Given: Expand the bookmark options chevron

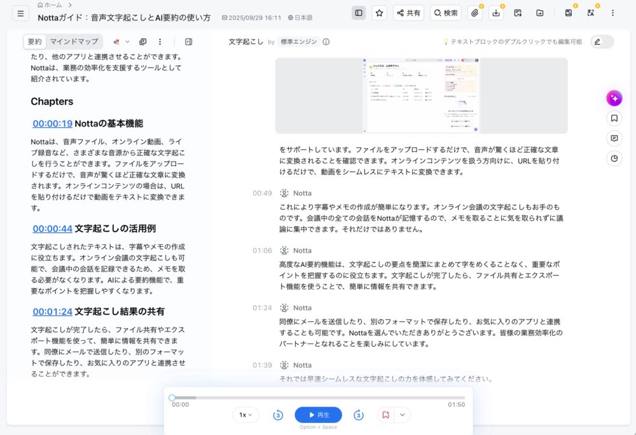Looking at the screenshot, I should click(402, 415).
